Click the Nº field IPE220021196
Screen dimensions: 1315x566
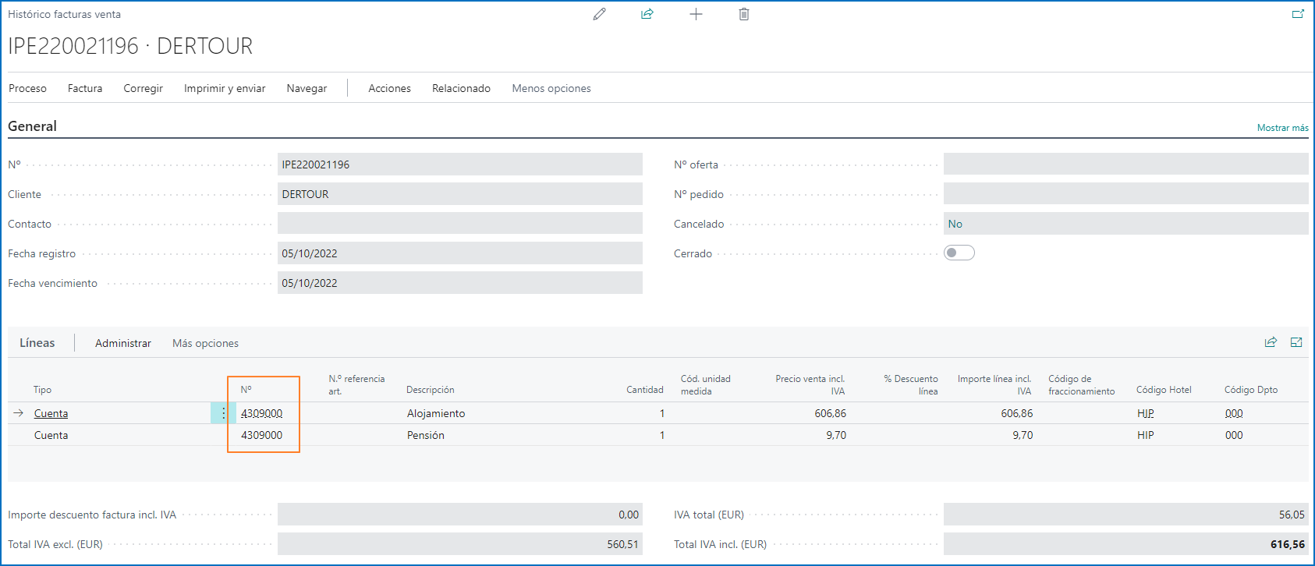coord(460,164)
